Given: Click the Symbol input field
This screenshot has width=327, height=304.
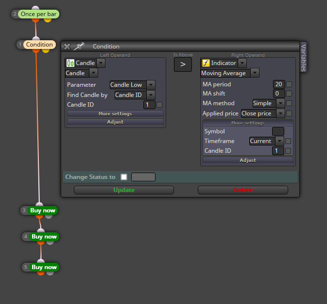Looking at the screenshot, I should [x=278, y=131].
